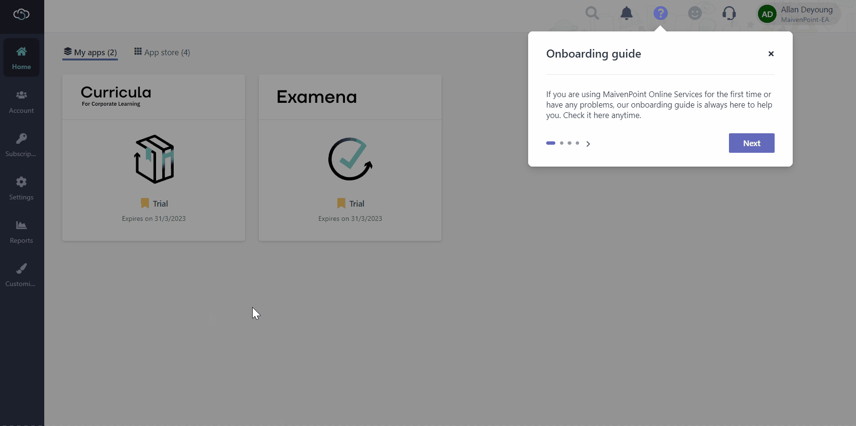Click the Trial bookmark icon on Examena card

[341, 203]
